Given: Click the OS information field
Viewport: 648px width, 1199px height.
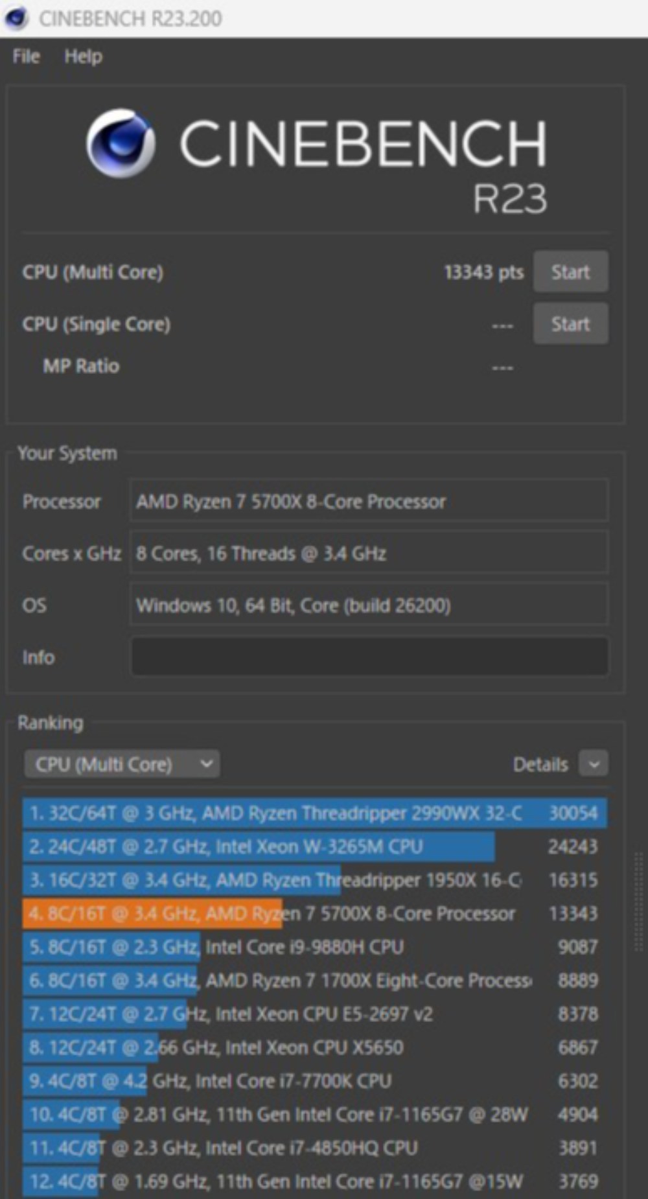Looking at the screenshot, I should 369,605.
